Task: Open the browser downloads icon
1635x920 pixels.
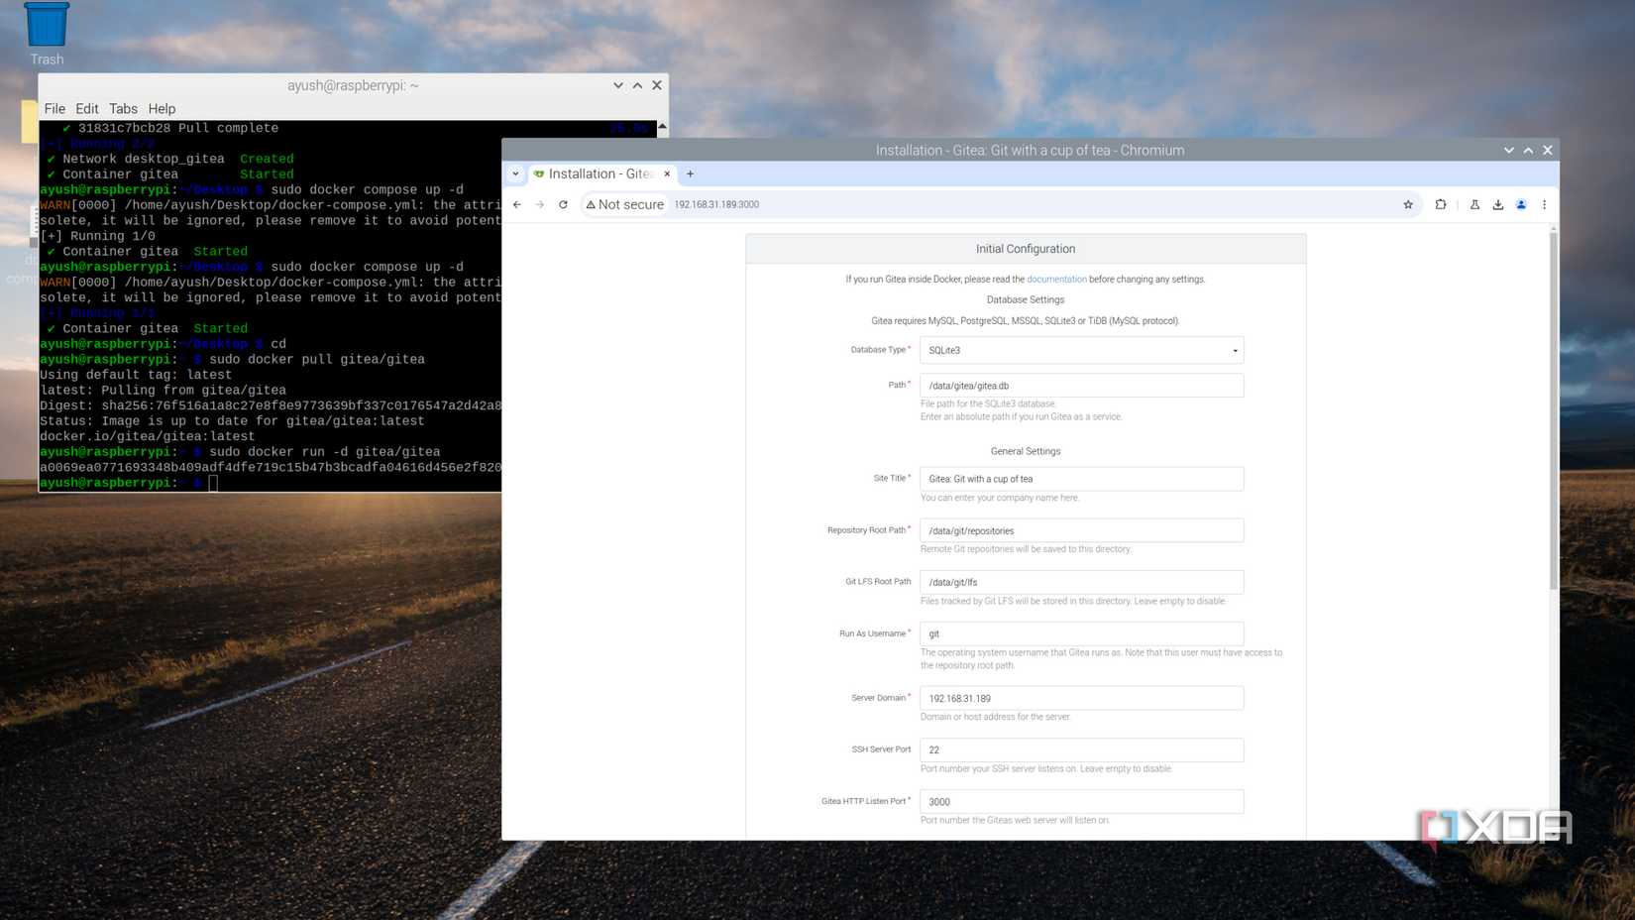Action: (x=1498, y=204)
